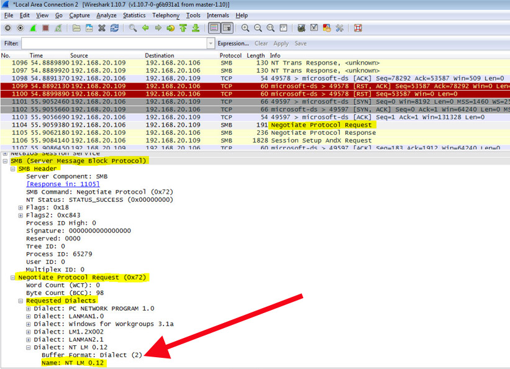This screenshot has width=510, height=369.
Task: Jump to the last packet
Action: (196, 29)
